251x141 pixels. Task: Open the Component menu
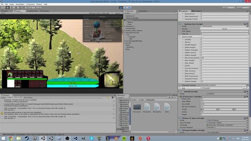pos(30,4)
